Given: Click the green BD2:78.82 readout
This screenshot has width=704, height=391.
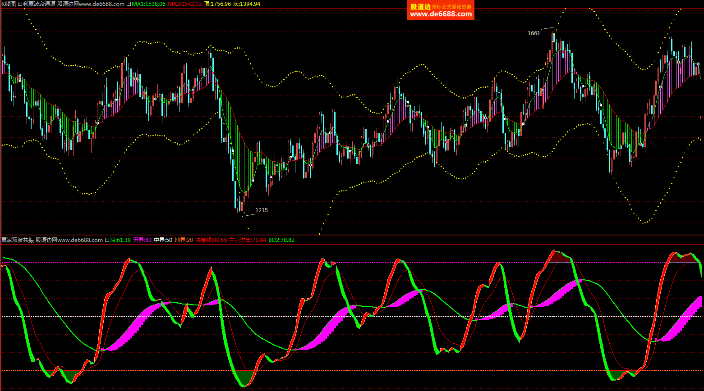Looking at the screenshot, I should tap(281, 240).
